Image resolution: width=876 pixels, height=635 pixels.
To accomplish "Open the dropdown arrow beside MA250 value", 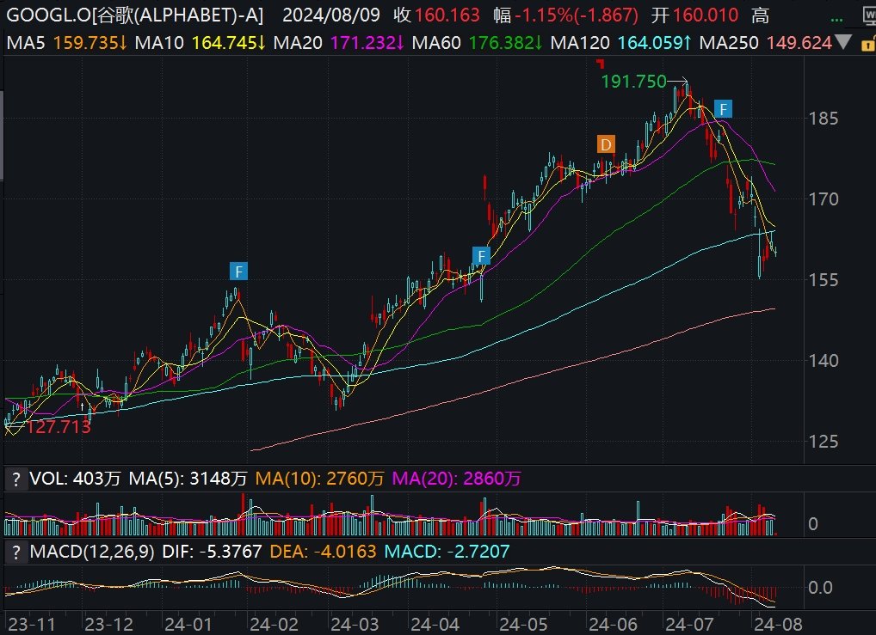I will tap(845, 41).
